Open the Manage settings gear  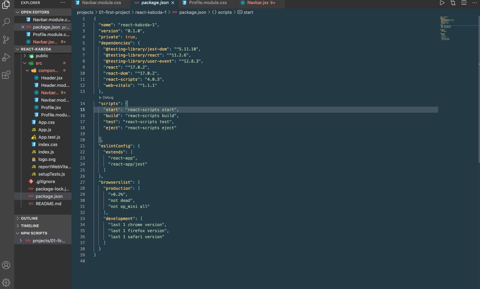pos(6,282)
